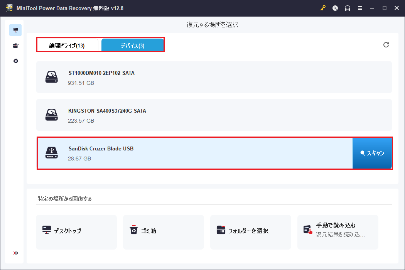Refresh the device list

tap(386, 45)
